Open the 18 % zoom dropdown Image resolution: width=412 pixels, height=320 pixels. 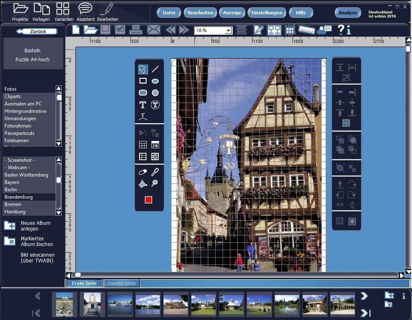(x=228, y=31)
